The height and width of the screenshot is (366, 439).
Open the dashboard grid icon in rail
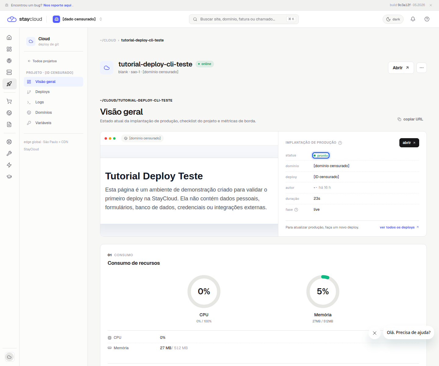[9, 49]
